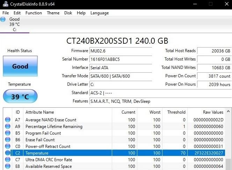Open the Edit menu
Image resolution: width=232 pixels, height=170 pixels.
[17, 13]
